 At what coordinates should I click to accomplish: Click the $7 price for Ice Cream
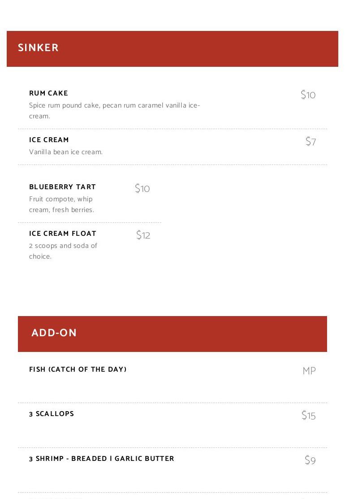coord(310,142)
